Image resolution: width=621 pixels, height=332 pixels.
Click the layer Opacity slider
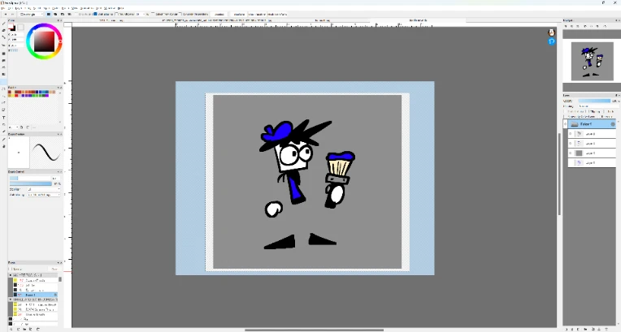pyautogui.click(x=593, y=101)
